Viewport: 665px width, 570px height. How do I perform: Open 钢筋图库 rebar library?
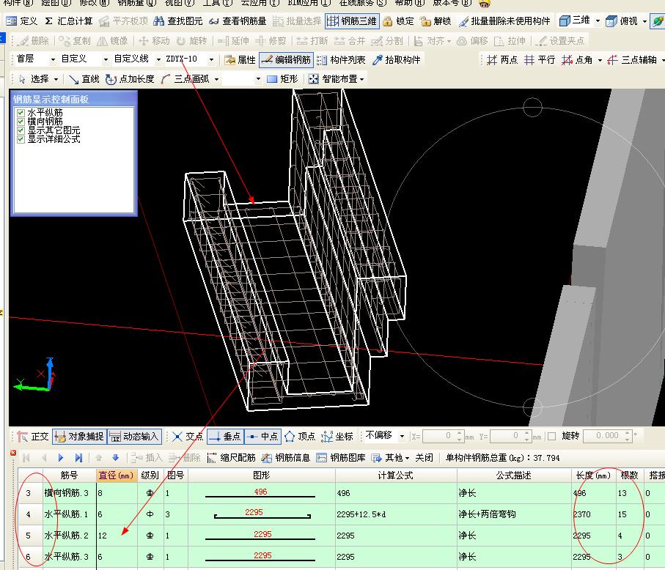pyautogui.click(x=341, y=458)
